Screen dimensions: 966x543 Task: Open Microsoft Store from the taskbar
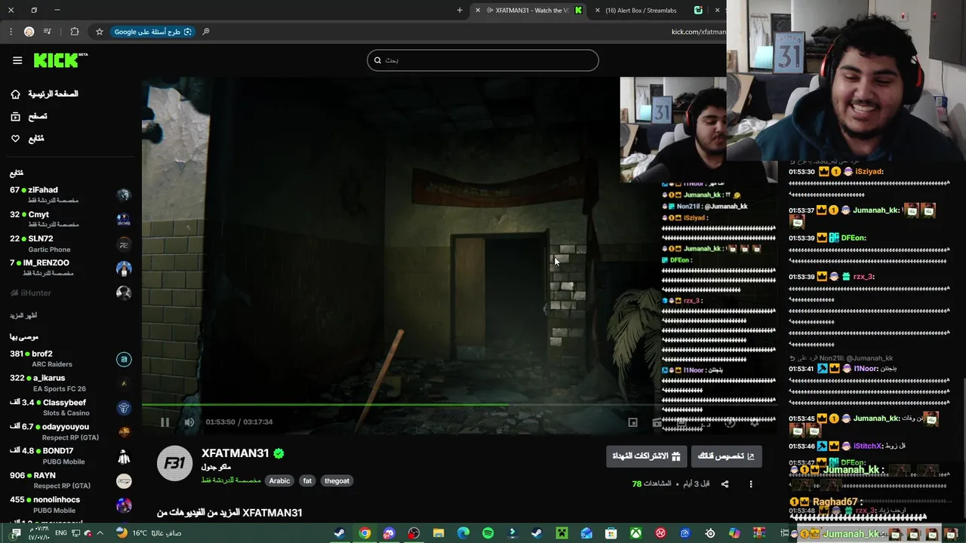coord(611,533)
